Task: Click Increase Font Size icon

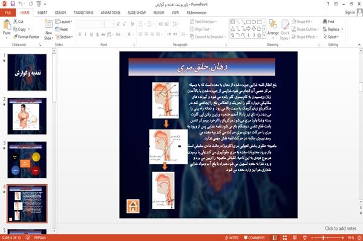Action: 119,24
